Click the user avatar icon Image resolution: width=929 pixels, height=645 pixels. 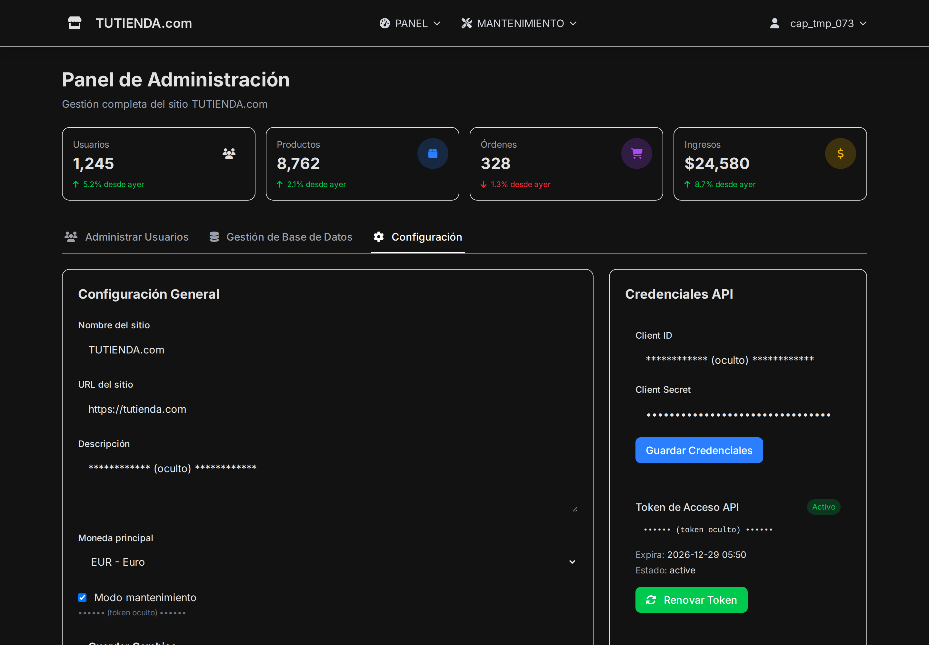pyautogui.click(x=774, y=24)
